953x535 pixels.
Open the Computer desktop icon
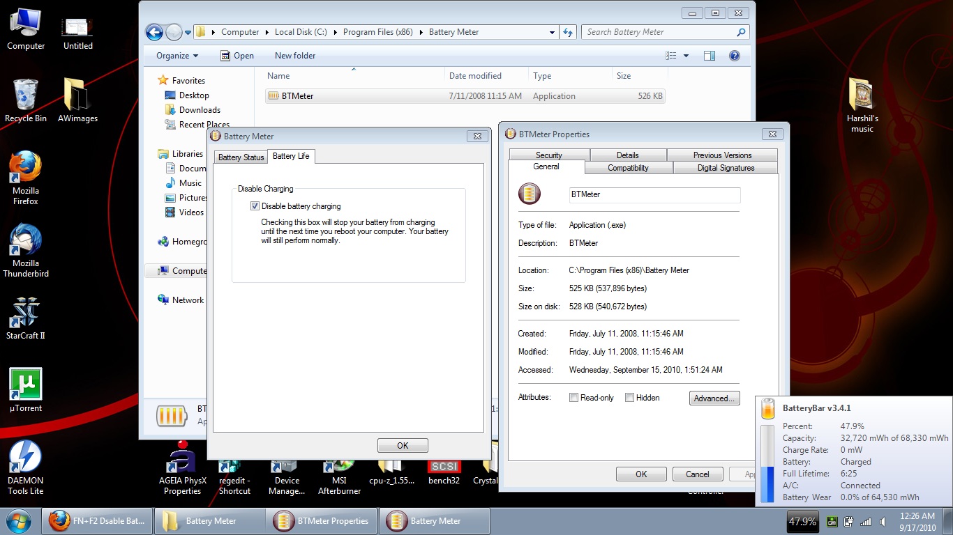tap(26, 29)
